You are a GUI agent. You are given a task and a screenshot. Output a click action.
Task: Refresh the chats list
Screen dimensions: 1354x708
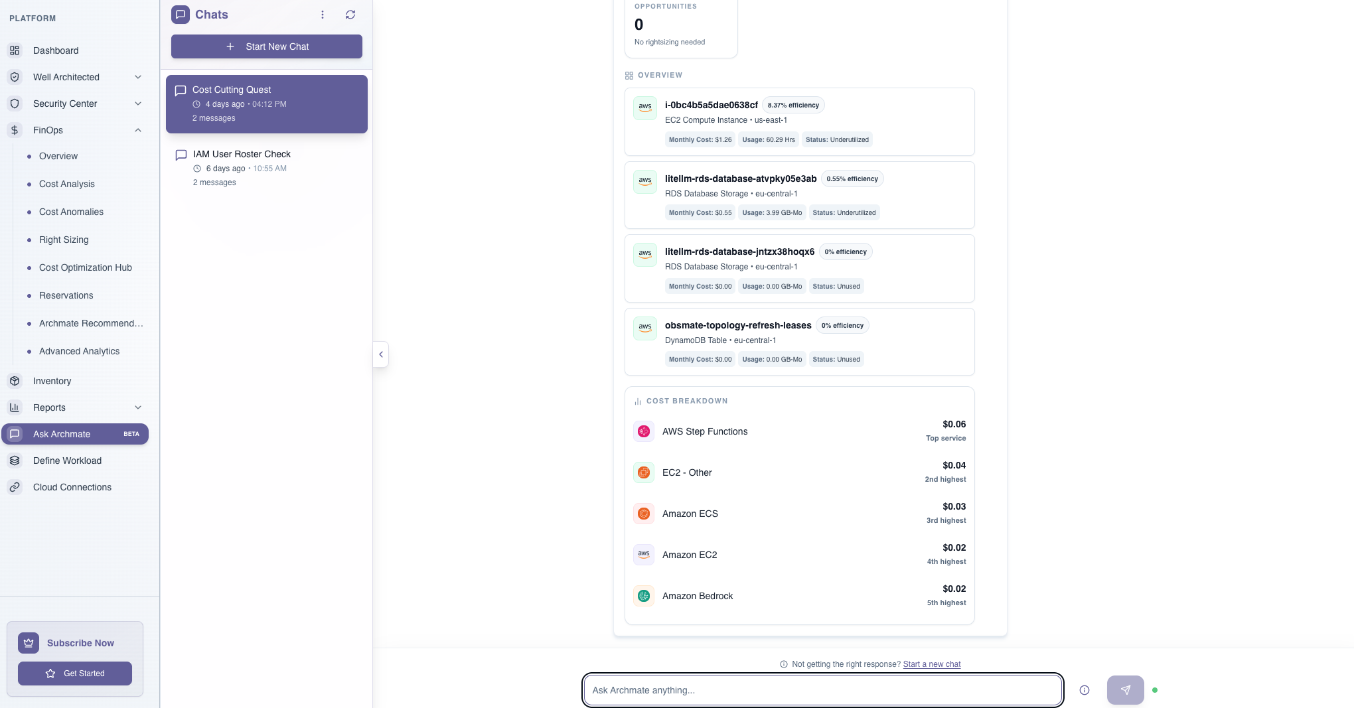tap(350, 15)
